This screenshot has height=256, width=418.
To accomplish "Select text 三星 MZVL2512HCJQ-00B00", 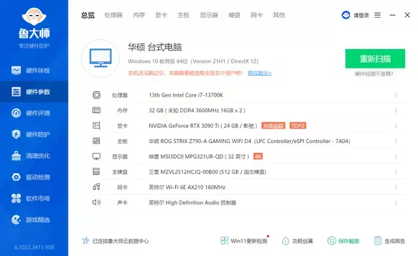I will 183,172.
